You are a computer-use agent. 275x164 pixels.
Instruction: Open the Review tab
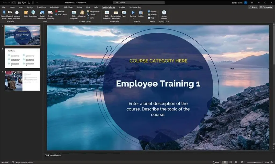point(79,7)
